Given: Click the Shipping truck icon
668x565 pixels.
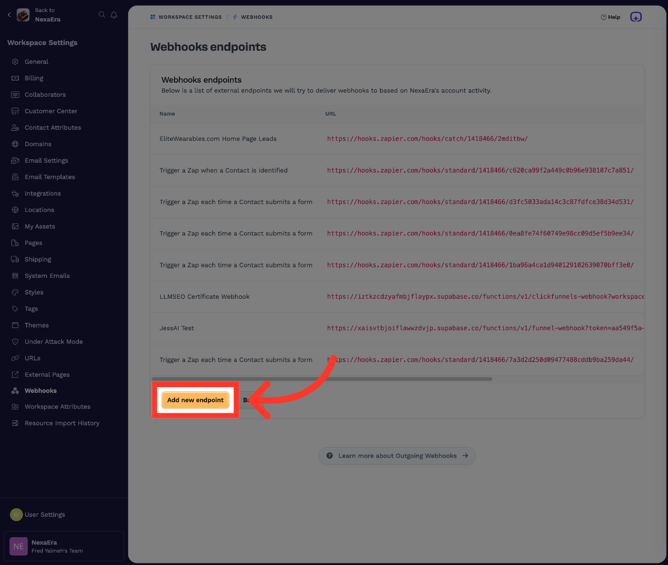Looking at the screenshot, I should click(x=15, y=259).
